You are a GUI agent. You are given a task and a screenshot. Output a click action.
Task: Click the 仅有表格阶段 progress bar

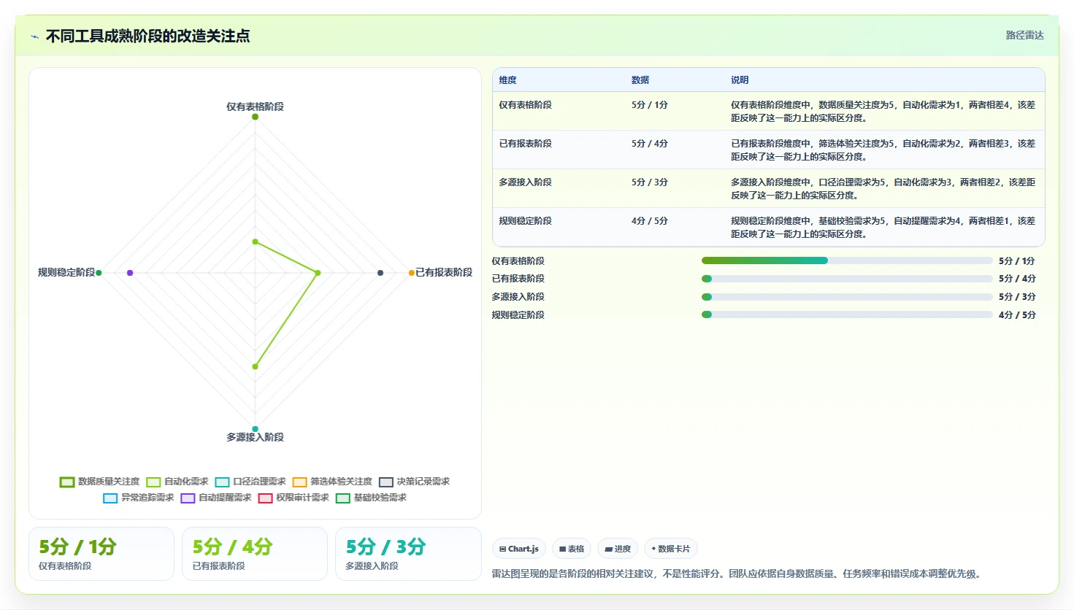click(x=847, y=260)
